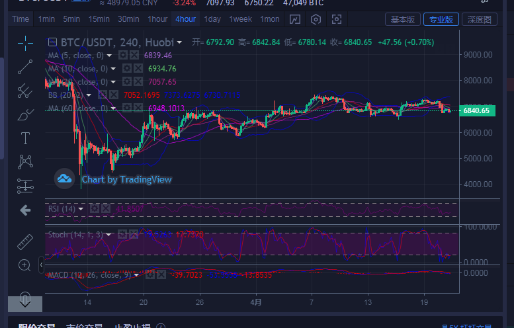Select the crosshair cursor tool
This screenshot has height=328, width=514.
point(25,43)
